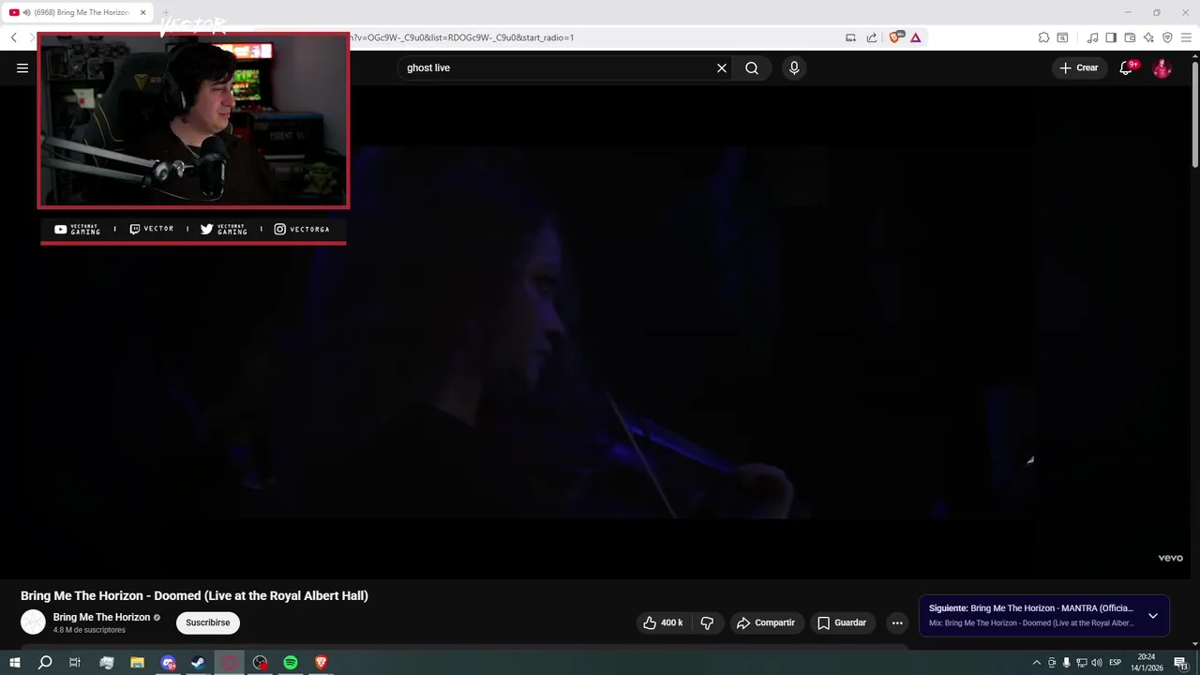This screenshot has width=1200, height=675.
Task: Click the channel avatar beside the title
Action: (x=33, y=622)
